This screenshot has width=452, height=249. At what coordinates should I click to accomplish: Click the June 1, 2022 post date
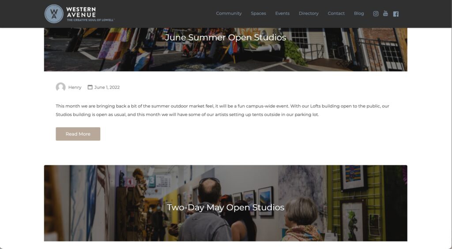[107, 87]
